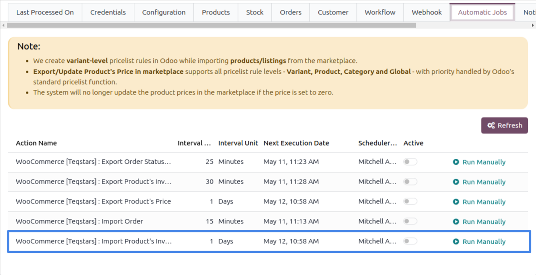The width and height of the screenshot is (536, 275).
Task: Run Manually the Import Order job
Action: (x=479, y=222)
